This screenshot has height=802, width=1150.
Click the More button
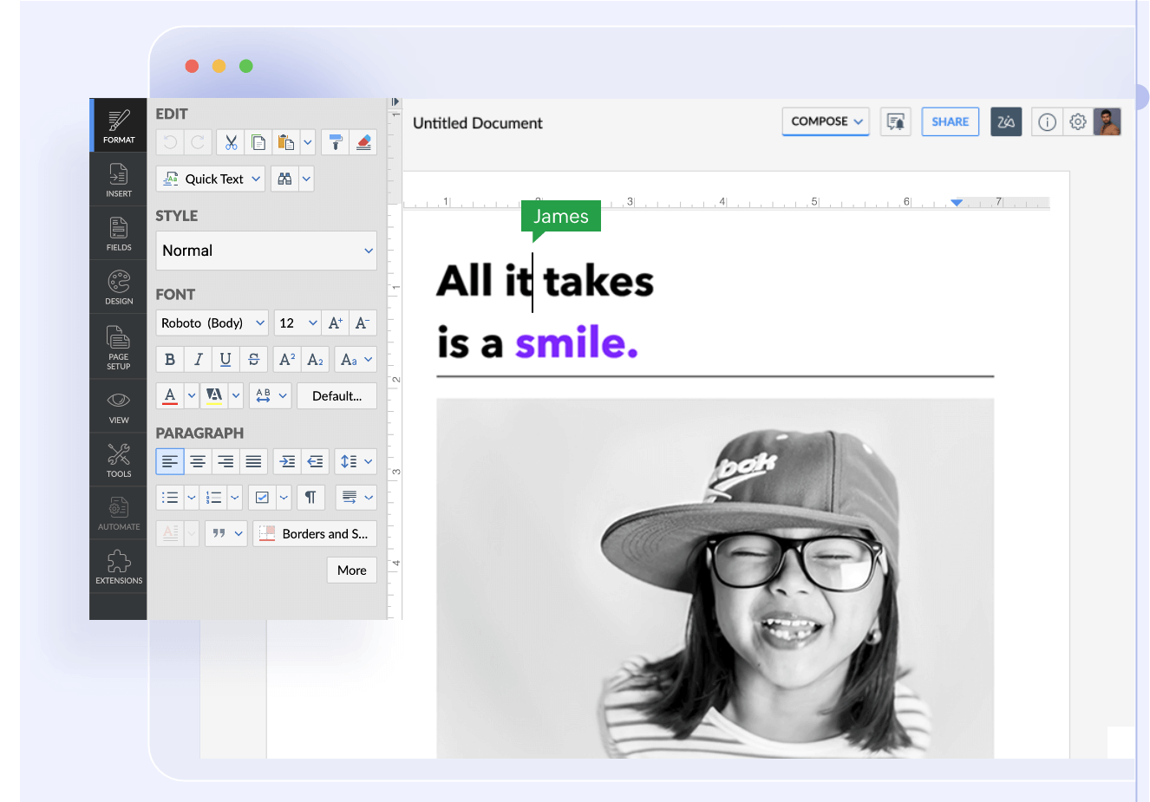(x=351, y=570)
